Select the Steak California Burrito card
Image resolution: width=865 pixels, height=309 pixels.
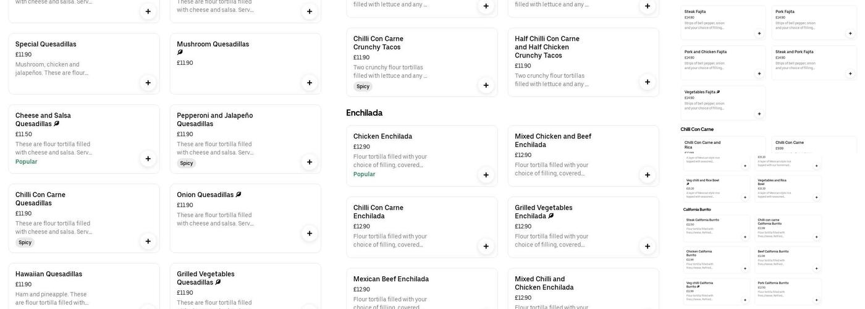[x=717, y=228]
